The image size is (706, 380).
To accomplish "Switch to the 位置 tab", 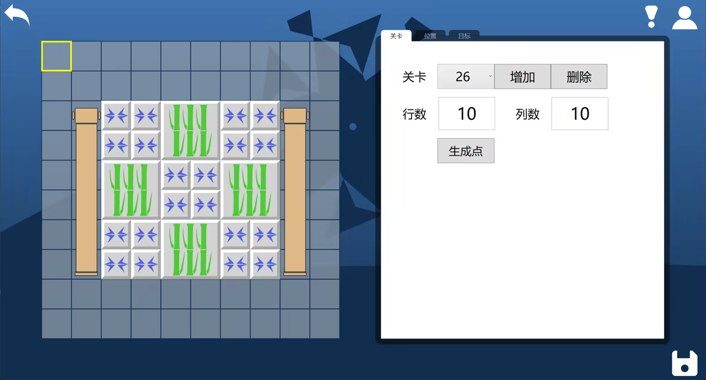I will point(430,36).
